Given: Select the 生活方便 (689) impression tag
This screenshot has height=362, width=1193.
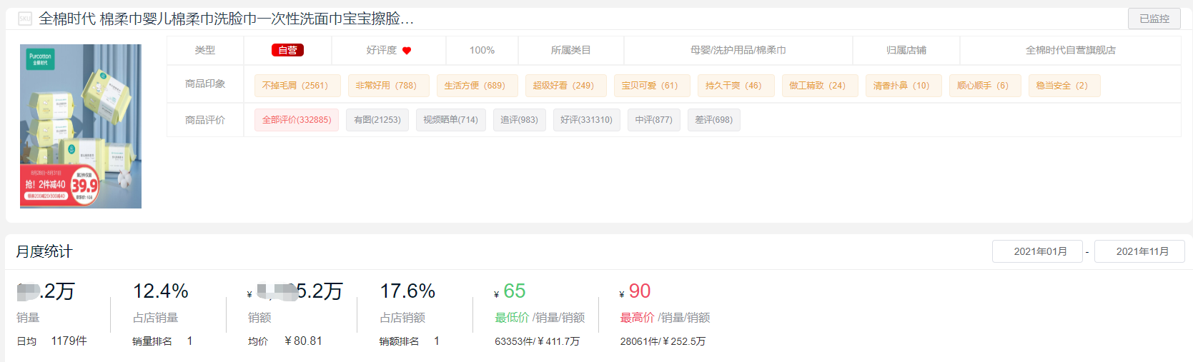Looking at the screenshot, I should [477, 86].
